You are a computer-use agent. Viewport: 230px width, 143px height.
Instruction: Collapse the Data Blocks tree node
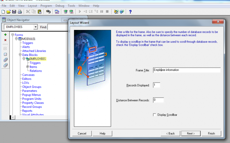20,55
